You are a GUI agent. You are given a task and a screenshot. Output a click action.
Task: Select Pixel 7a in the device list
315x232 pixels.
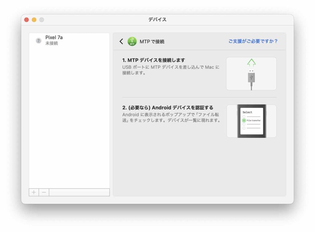[54, 37]
